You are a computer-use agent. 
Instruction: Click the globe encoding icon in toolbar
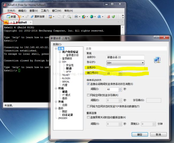(92, 17)
